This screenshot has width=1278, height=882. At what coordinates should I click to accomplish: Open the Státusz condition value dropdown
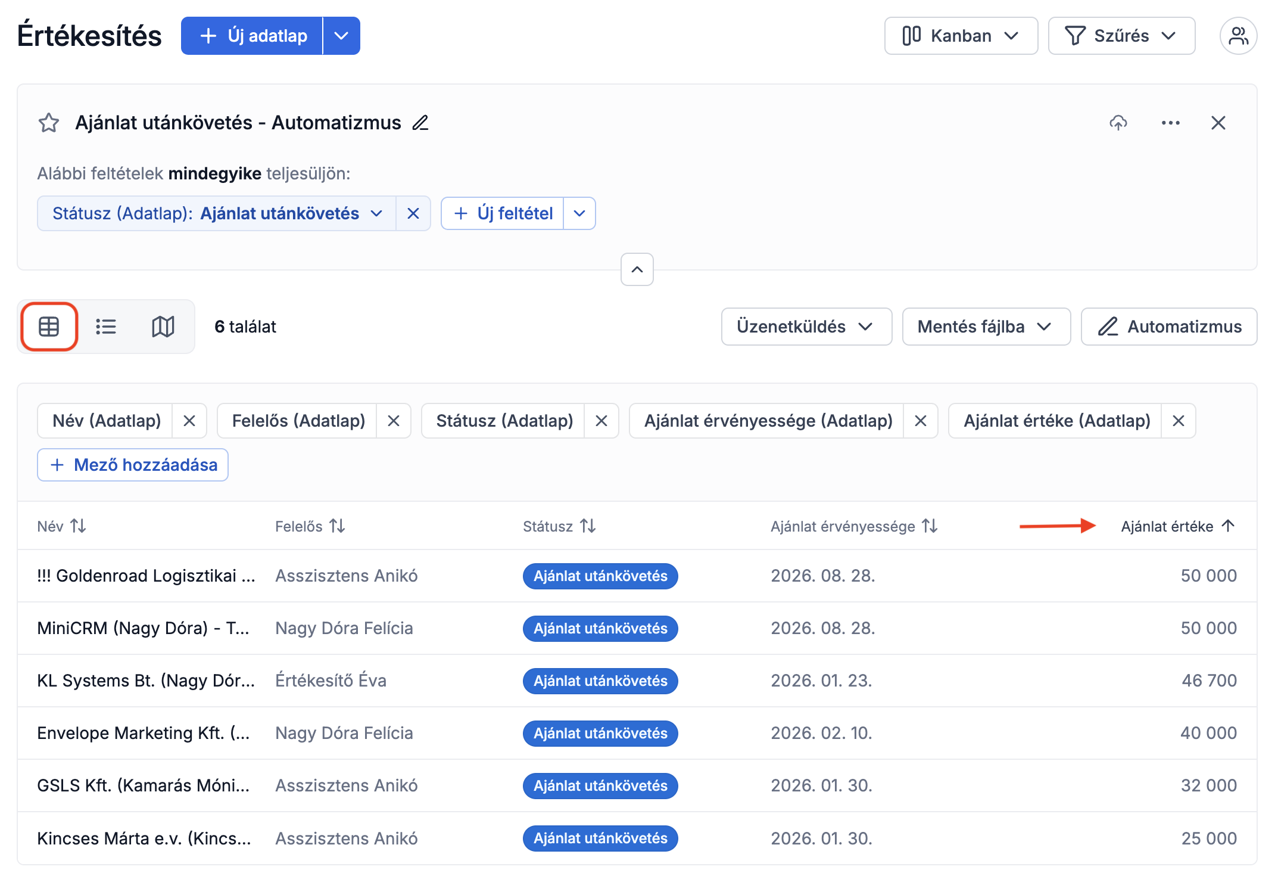point(217,213)
